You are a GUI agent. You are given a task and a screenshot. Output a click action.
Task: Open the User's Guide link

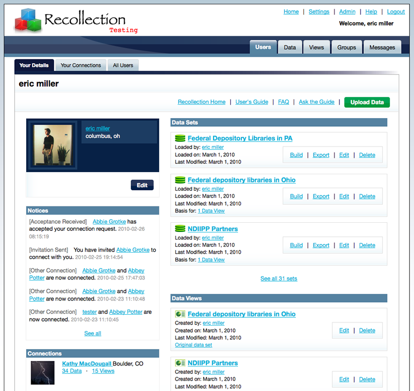click(x=252, y=102)
